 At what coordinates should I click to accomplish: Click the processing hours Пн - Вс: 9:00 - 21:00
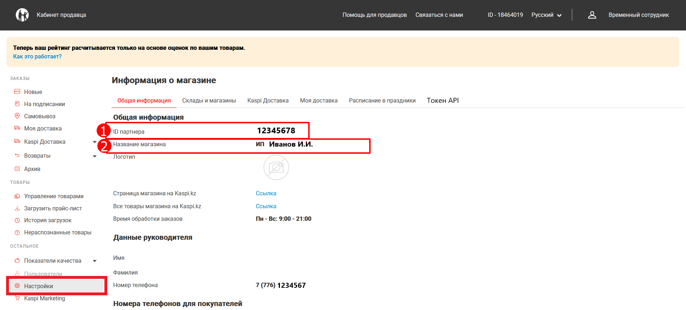coord(283,219)
